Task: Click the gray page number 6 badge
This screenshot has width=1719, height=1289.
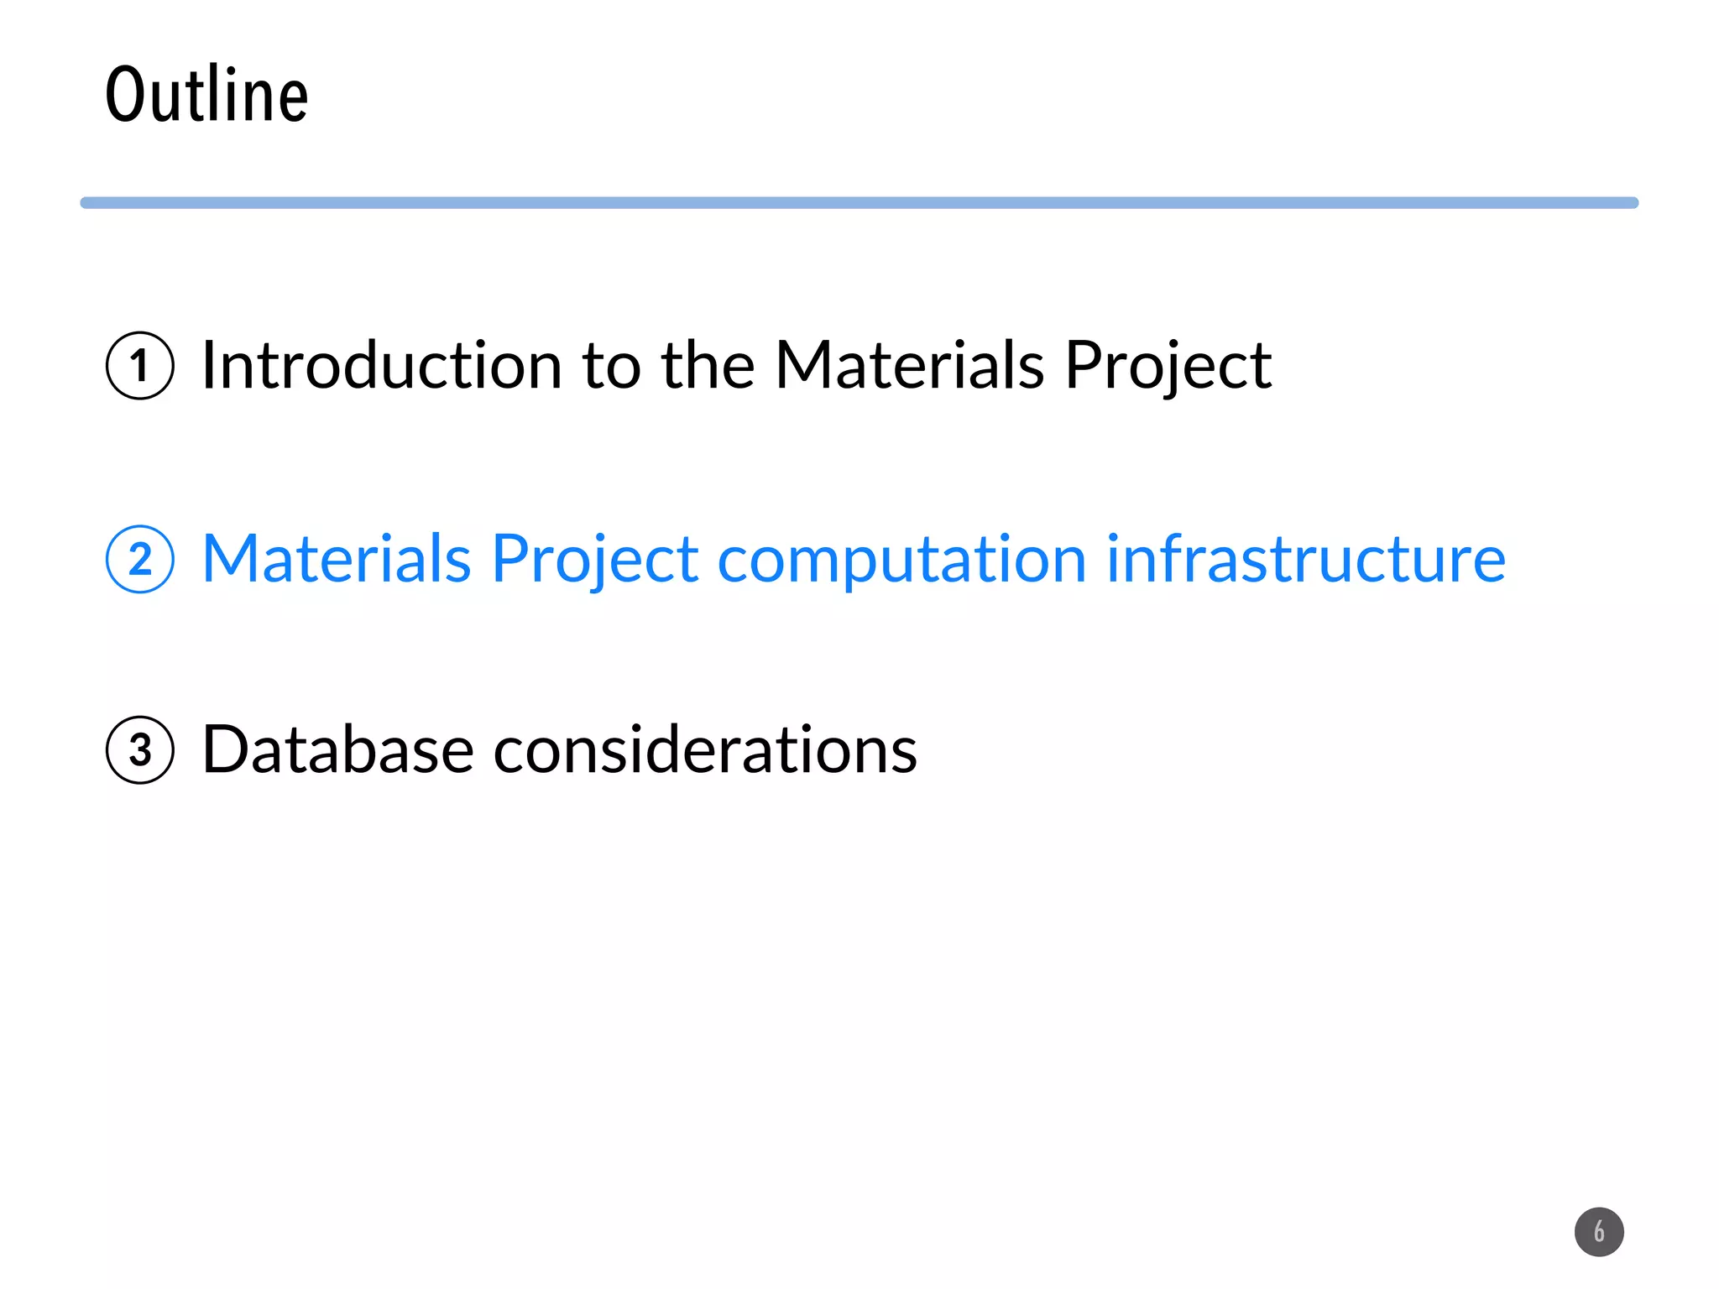Action: 1599,1231
